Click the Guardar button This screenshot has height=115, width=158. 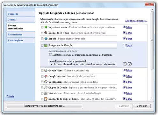[x=124, y=106]
